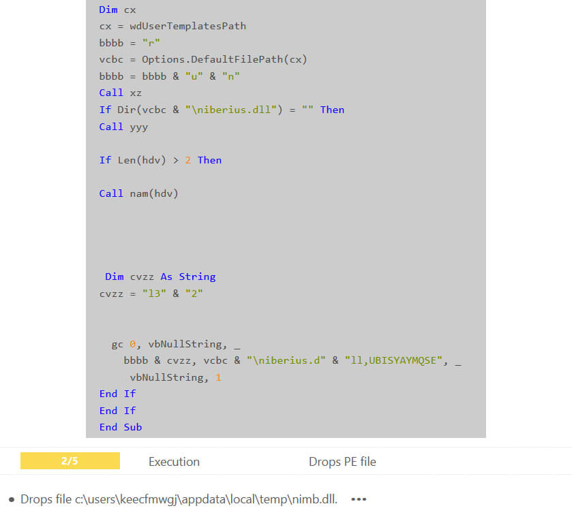Click the three-dots expander after nimb.dll
The height and width of the screenshot is (519, 572).
tap(358, 499)
